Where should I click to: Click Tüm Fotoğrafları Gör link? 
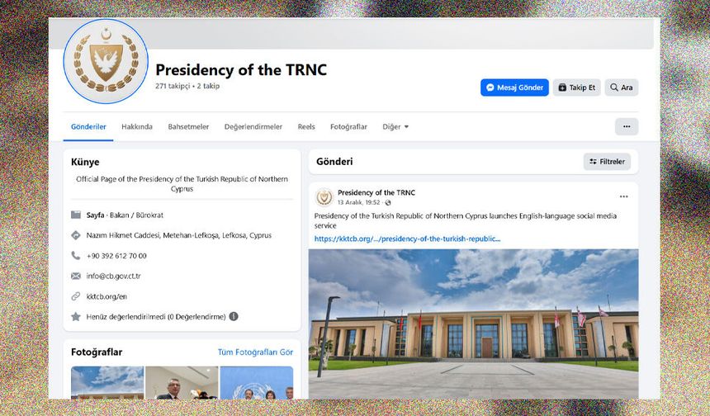click(x=255, y=352)
